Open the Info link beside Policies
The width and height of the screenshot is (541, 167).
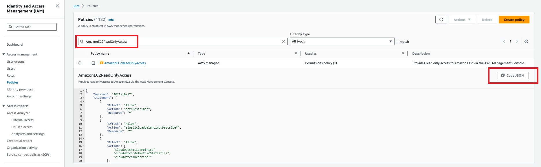click(111, 20)
